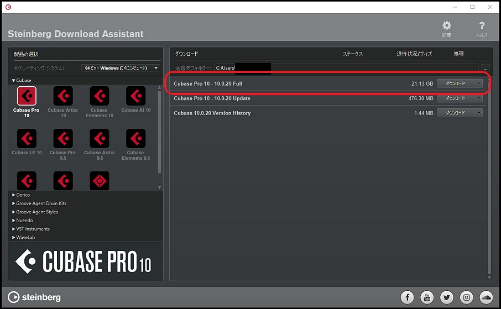Click the Cubase 10.0.20 Version History text
Screen dimensions: 501x309
point(212,113)
